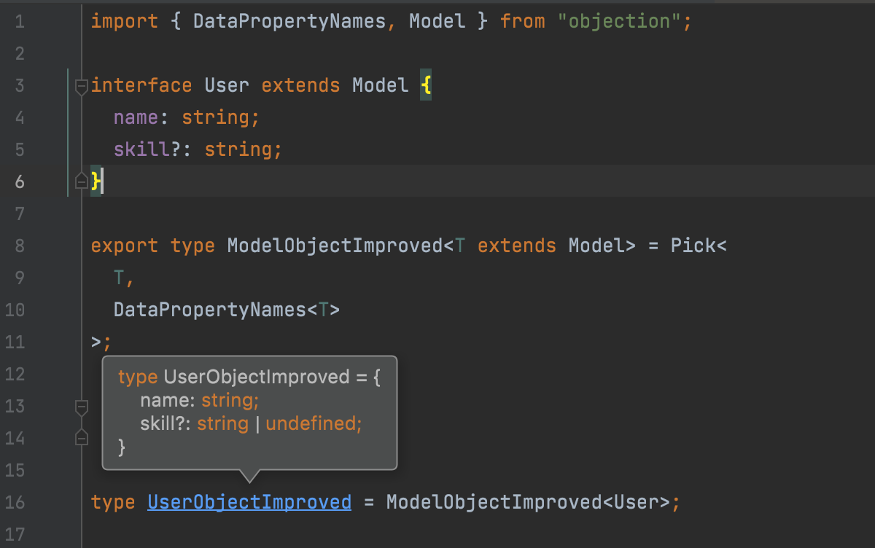Image resolution: width=875 pixels, height=548 pixels.
Task: Click DataPropertyNames in the import statement
Action: 289,21
